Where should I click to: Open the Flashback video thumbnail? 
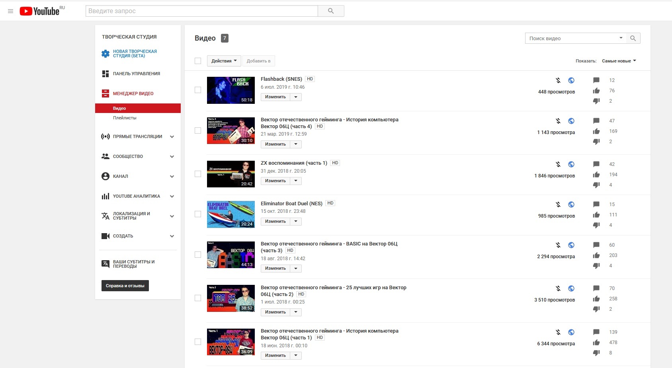[231, 90]
